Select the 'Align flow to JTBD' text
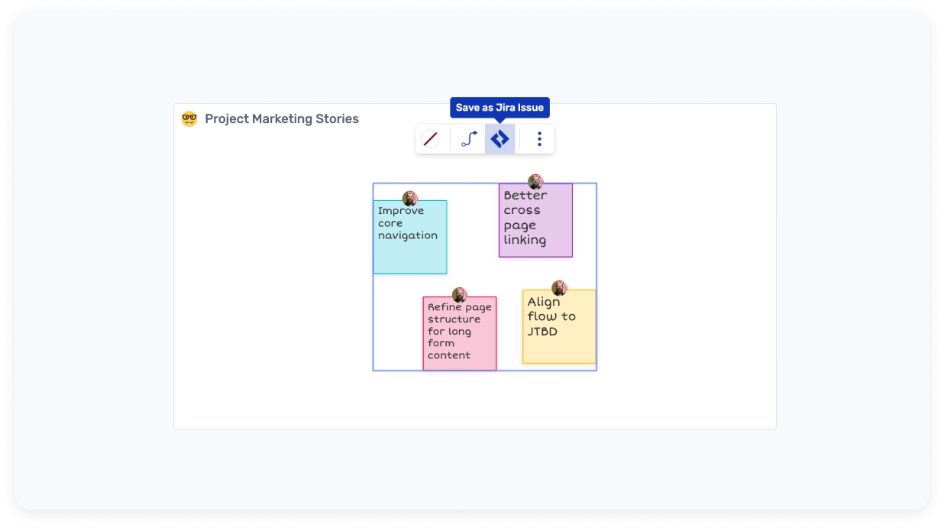Screen dimensions: 944x528 pyautogui.click(x=551, y=316)
